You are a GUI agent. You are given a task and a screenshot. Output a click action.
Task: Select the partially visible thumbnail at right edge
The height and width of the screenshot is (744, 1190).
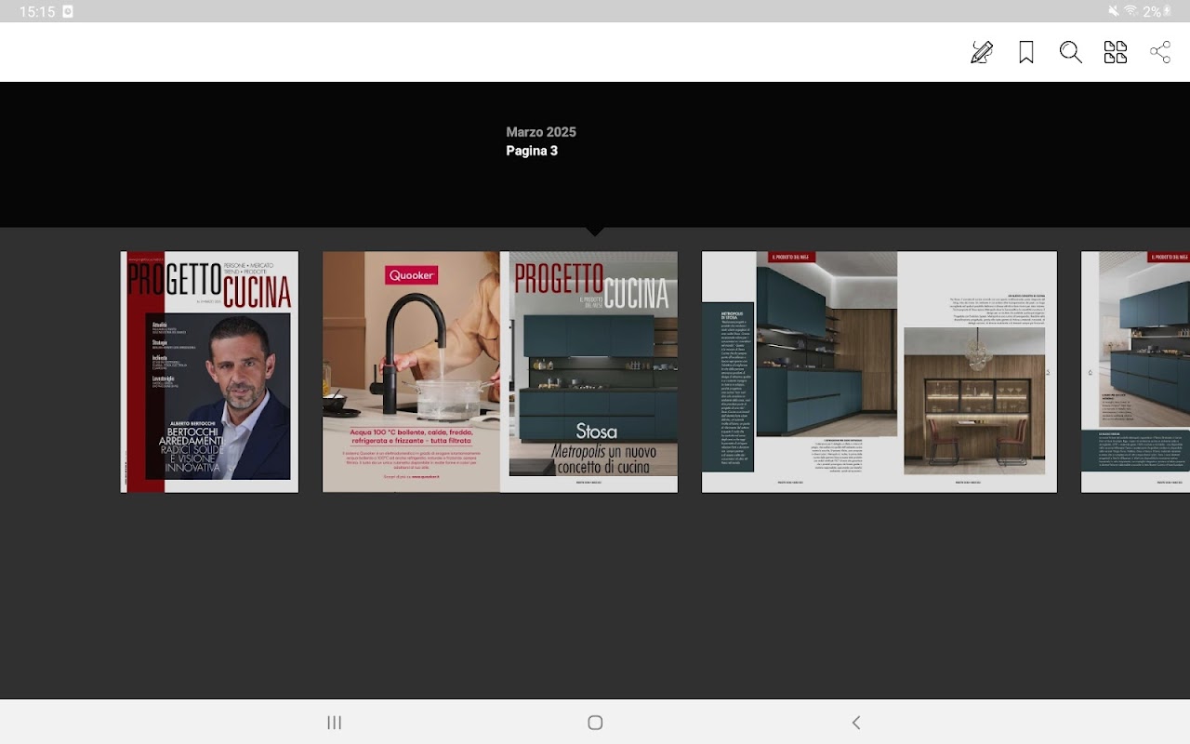pyautogui.click(x=1136, y=372)
